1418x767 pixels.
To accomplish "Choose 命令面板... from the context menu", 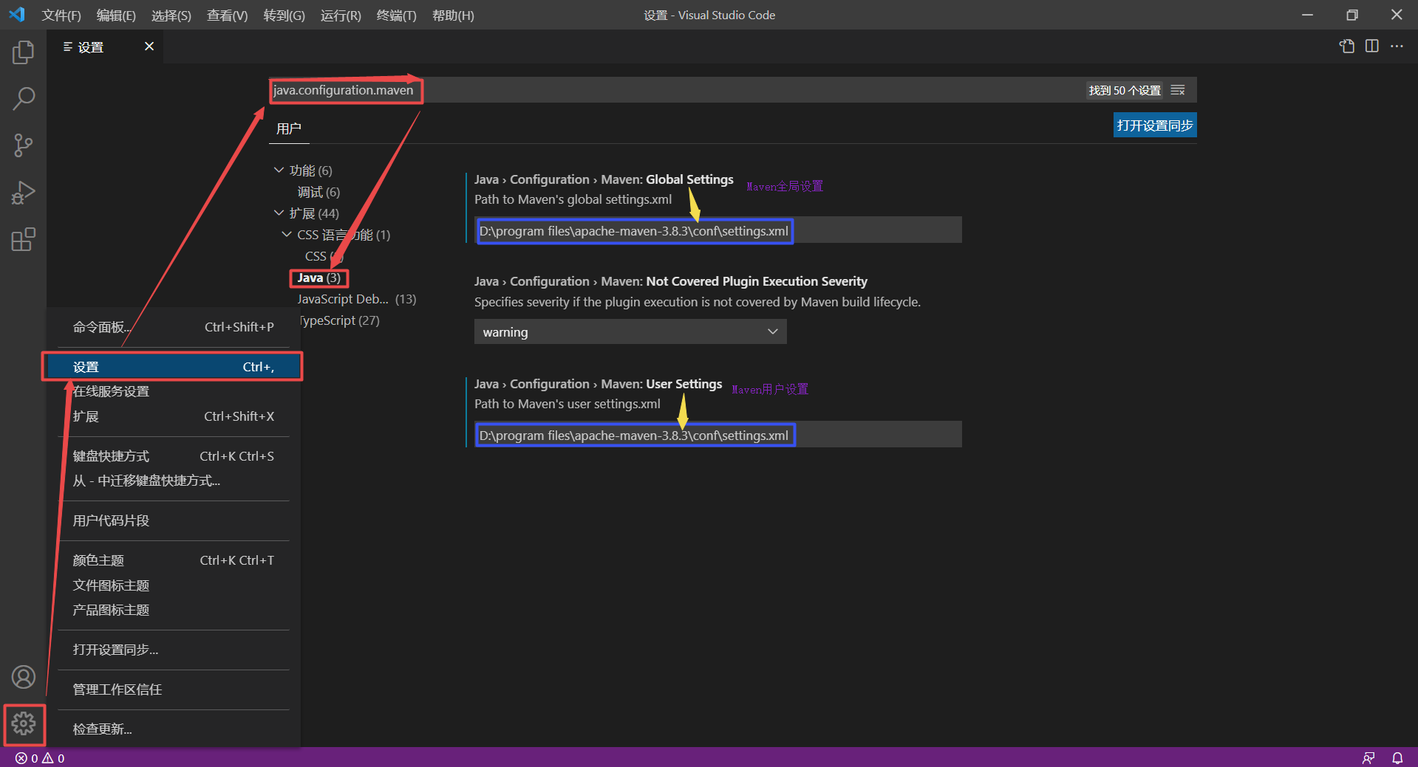I will pyautogui.click(x=174, y=327).
